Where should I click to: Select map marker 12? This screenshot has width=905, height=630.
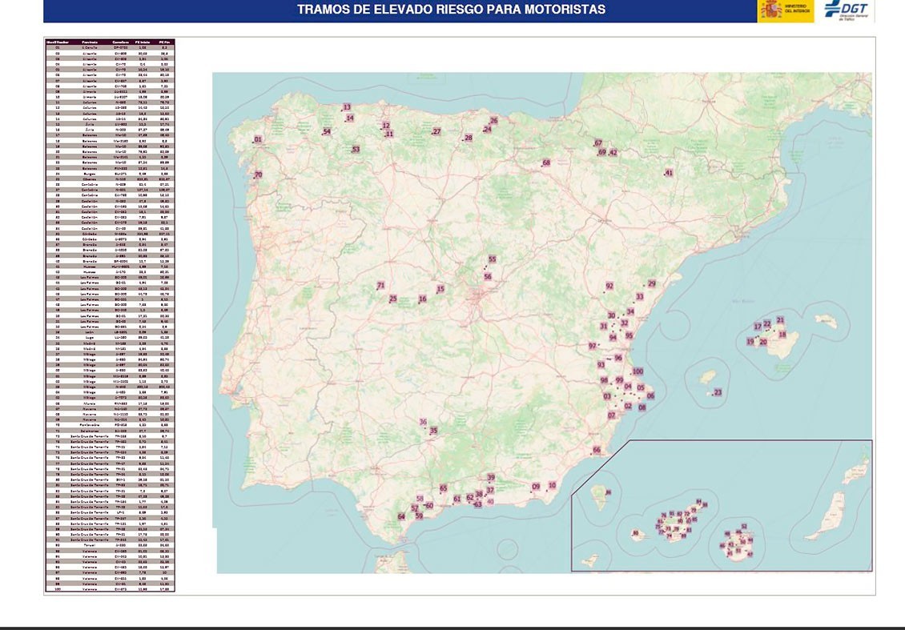click(x=386, y=126)
